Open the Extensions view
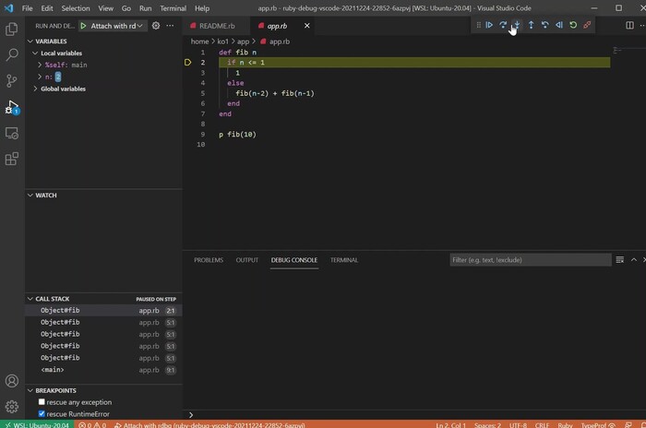Image resolution: width=646 pixels, height=428 pixels. (x=12, y=159)
